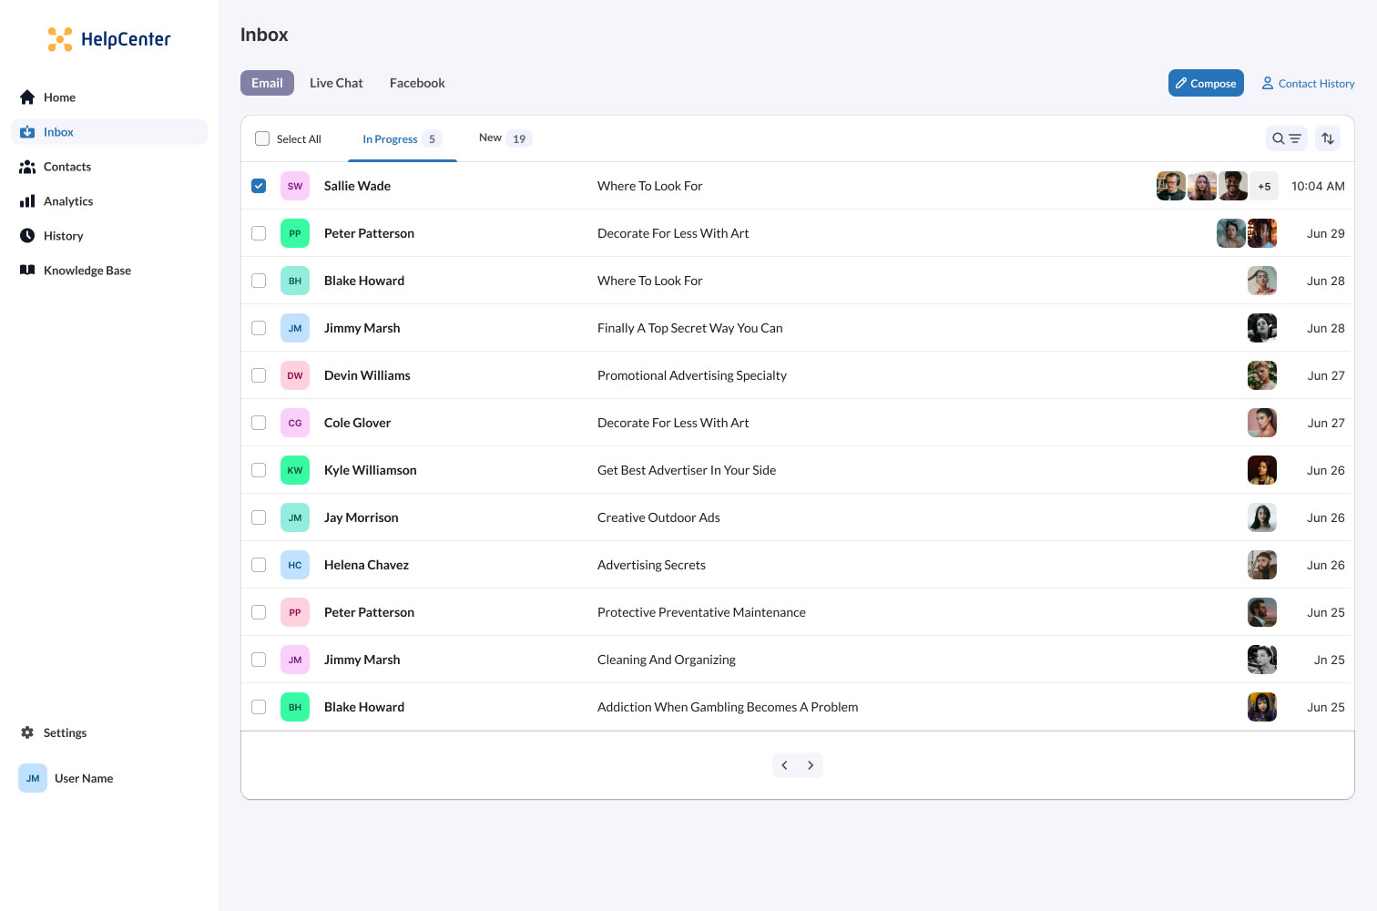Open History from sidebar
Image resolution: width=1377 pixels, height=911 pixels.
point(109,236)
